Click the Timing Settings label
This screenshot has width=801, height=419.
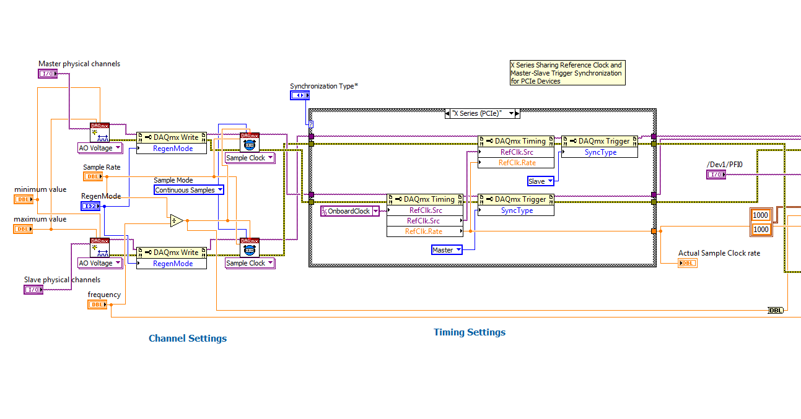(470, 332)
